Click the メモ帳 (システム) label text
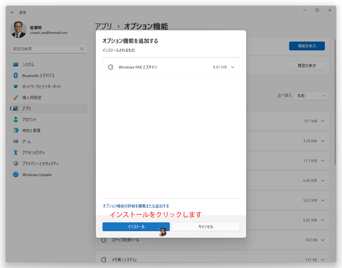342x268 pixels. coord(124,260)
